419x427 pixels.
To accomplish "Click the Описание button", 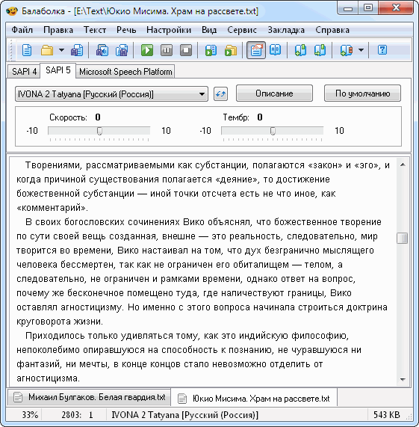I will coord(274,93).
